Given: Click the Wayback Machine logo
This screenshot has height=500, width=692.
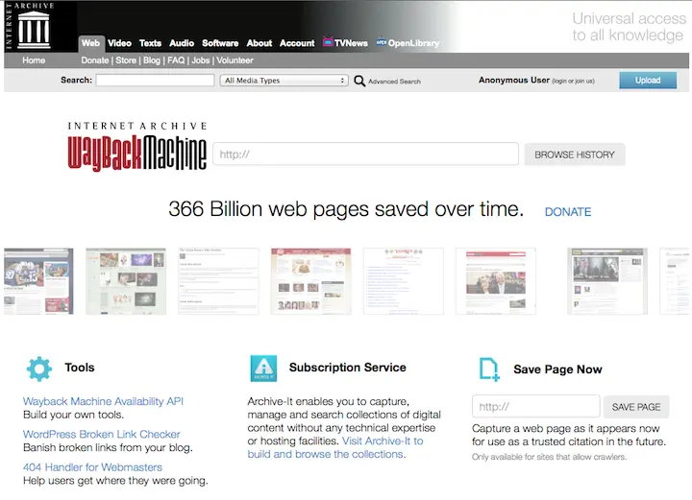Looking at the screenshot, I should point(136,147).
